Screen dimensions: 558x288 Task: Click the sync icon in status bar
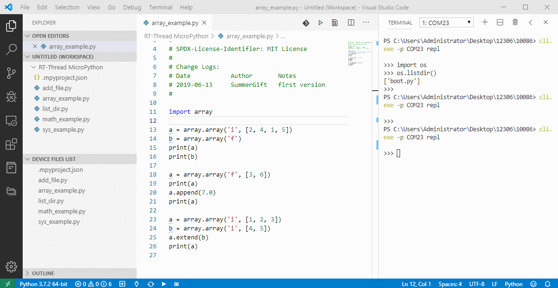coord(150,284)
